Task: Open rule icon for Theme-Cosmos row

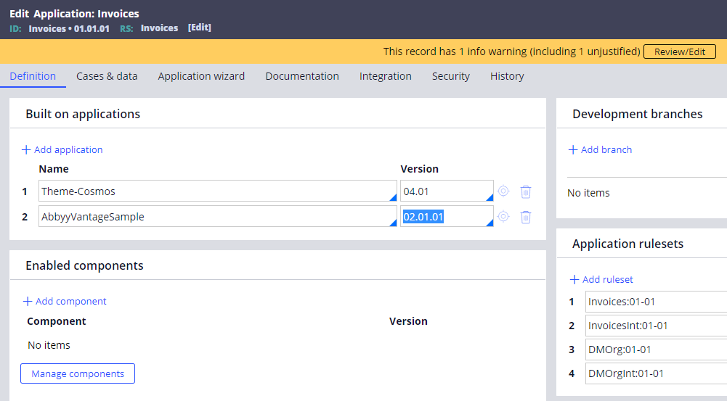Action: tap(503, 191)
